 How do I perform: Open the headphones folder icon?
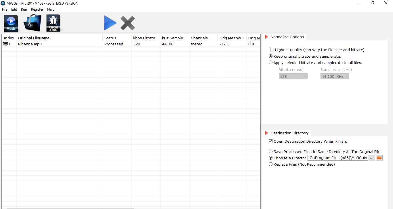[32, 23]
